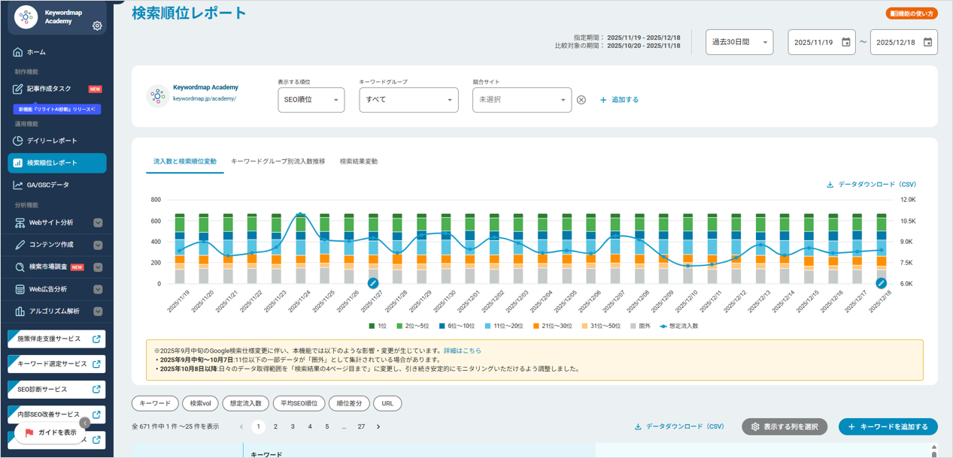Image resolution: width=953 pixels, height=458 pixels.
Task: Click the calendar icon for end date 2025/12/18
Action: (x=928, y=43)
